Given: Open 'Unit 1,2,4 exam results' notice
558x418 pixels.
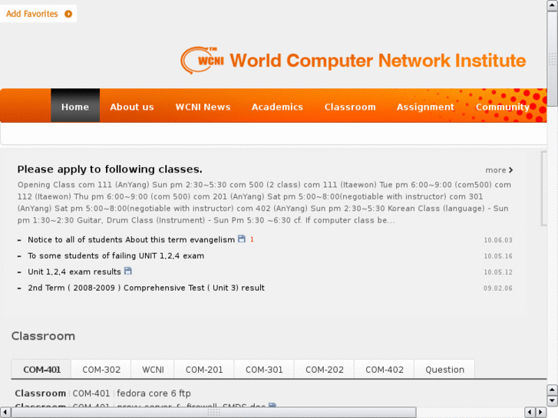Looking at the screenshot, I should (x=74, y=272).
